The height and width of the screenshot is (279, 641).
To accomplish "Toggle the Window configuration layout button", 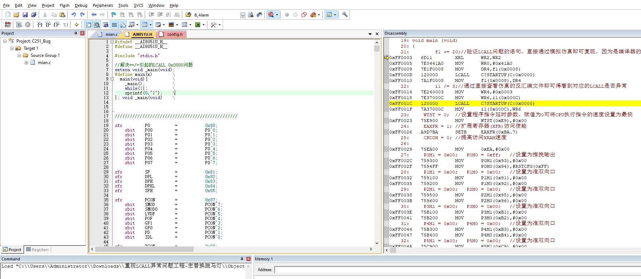I will click(x=329, y=15).
